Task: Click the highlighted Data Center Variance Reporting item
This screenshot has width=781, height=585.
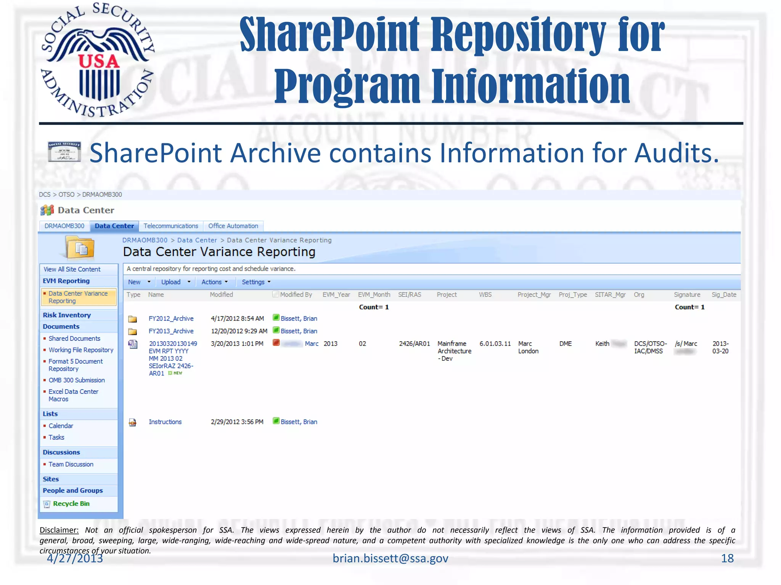Action: [x=78, y=297]
